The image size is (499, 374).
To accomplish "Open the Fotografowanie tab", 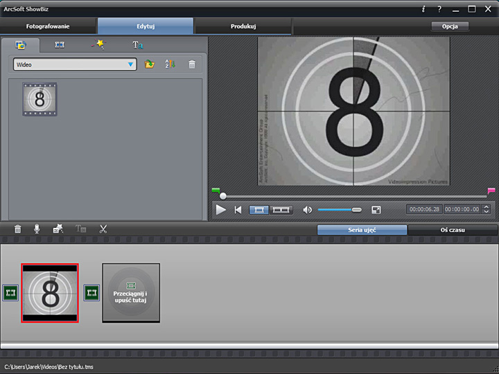I will click(x=48, y=26).
